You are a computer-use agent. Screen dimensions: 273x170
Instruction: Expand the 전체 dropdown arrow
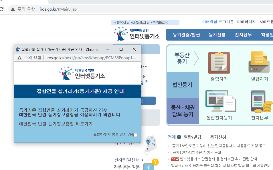[179, 137]
